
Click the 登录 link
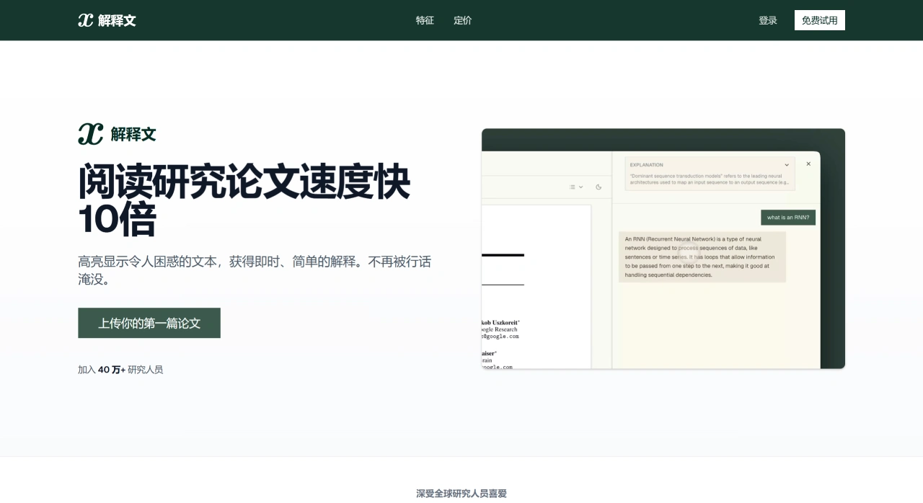click(x=768, y=20)
